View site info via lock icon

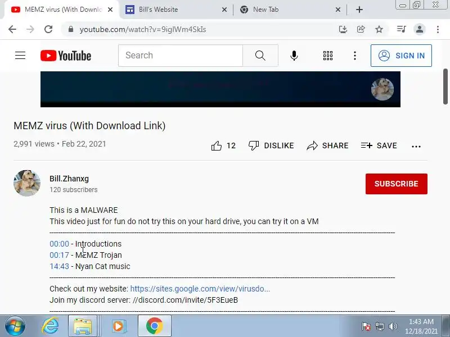[x=71, y=29]
